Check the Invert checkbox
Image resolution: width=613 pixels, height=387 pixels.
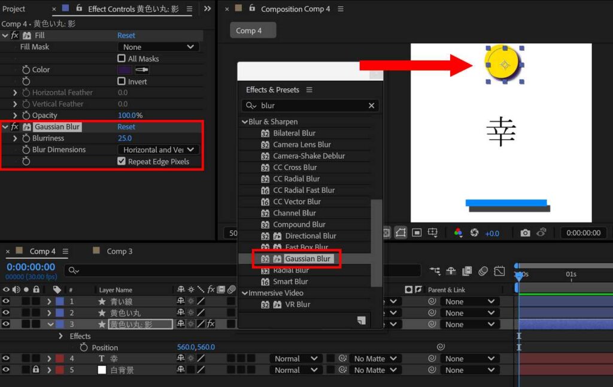click(122, 81)
